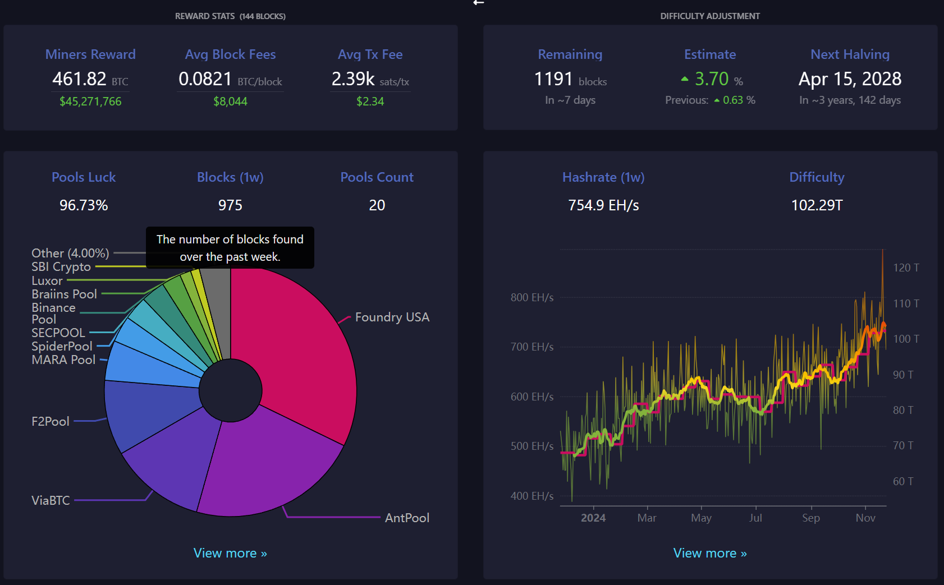Click the Hashrate (1w) heading
Image resolution: width=944 pixels, height=585 pixels.
(603, 177)
